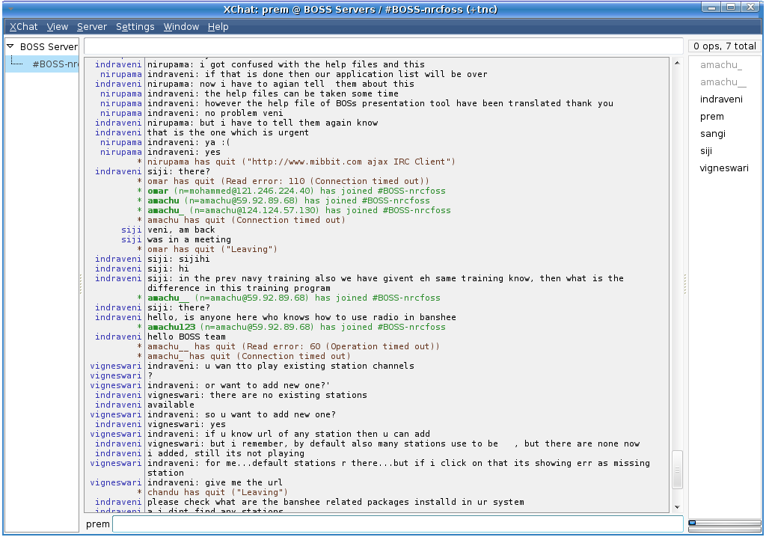Open the Help menu
The width and height of the screenshot is (766, 537).
pyautogui.click(x=218, y=26)
